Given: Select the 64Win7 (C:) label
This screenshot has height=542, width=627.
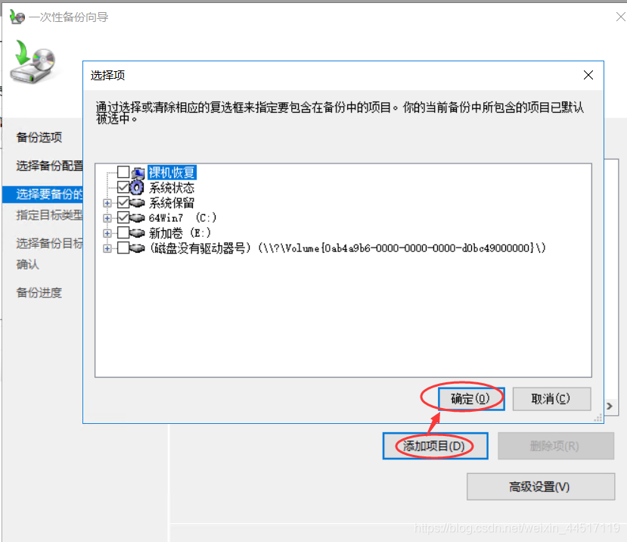Looking at the screenshot, I should 182,218.
